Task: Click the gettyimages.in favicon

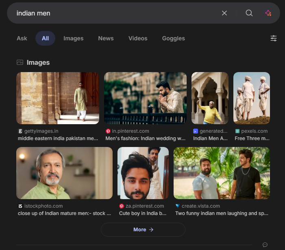Action: pyautogui.click(x=20, y=131)
